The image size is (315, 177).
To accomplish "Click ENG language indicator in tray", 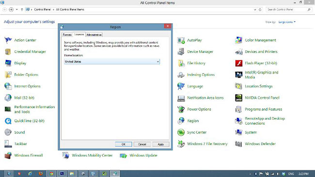I will point(291,174).
